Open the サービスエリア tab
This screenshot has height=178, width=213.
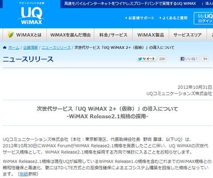coord(188,35)
